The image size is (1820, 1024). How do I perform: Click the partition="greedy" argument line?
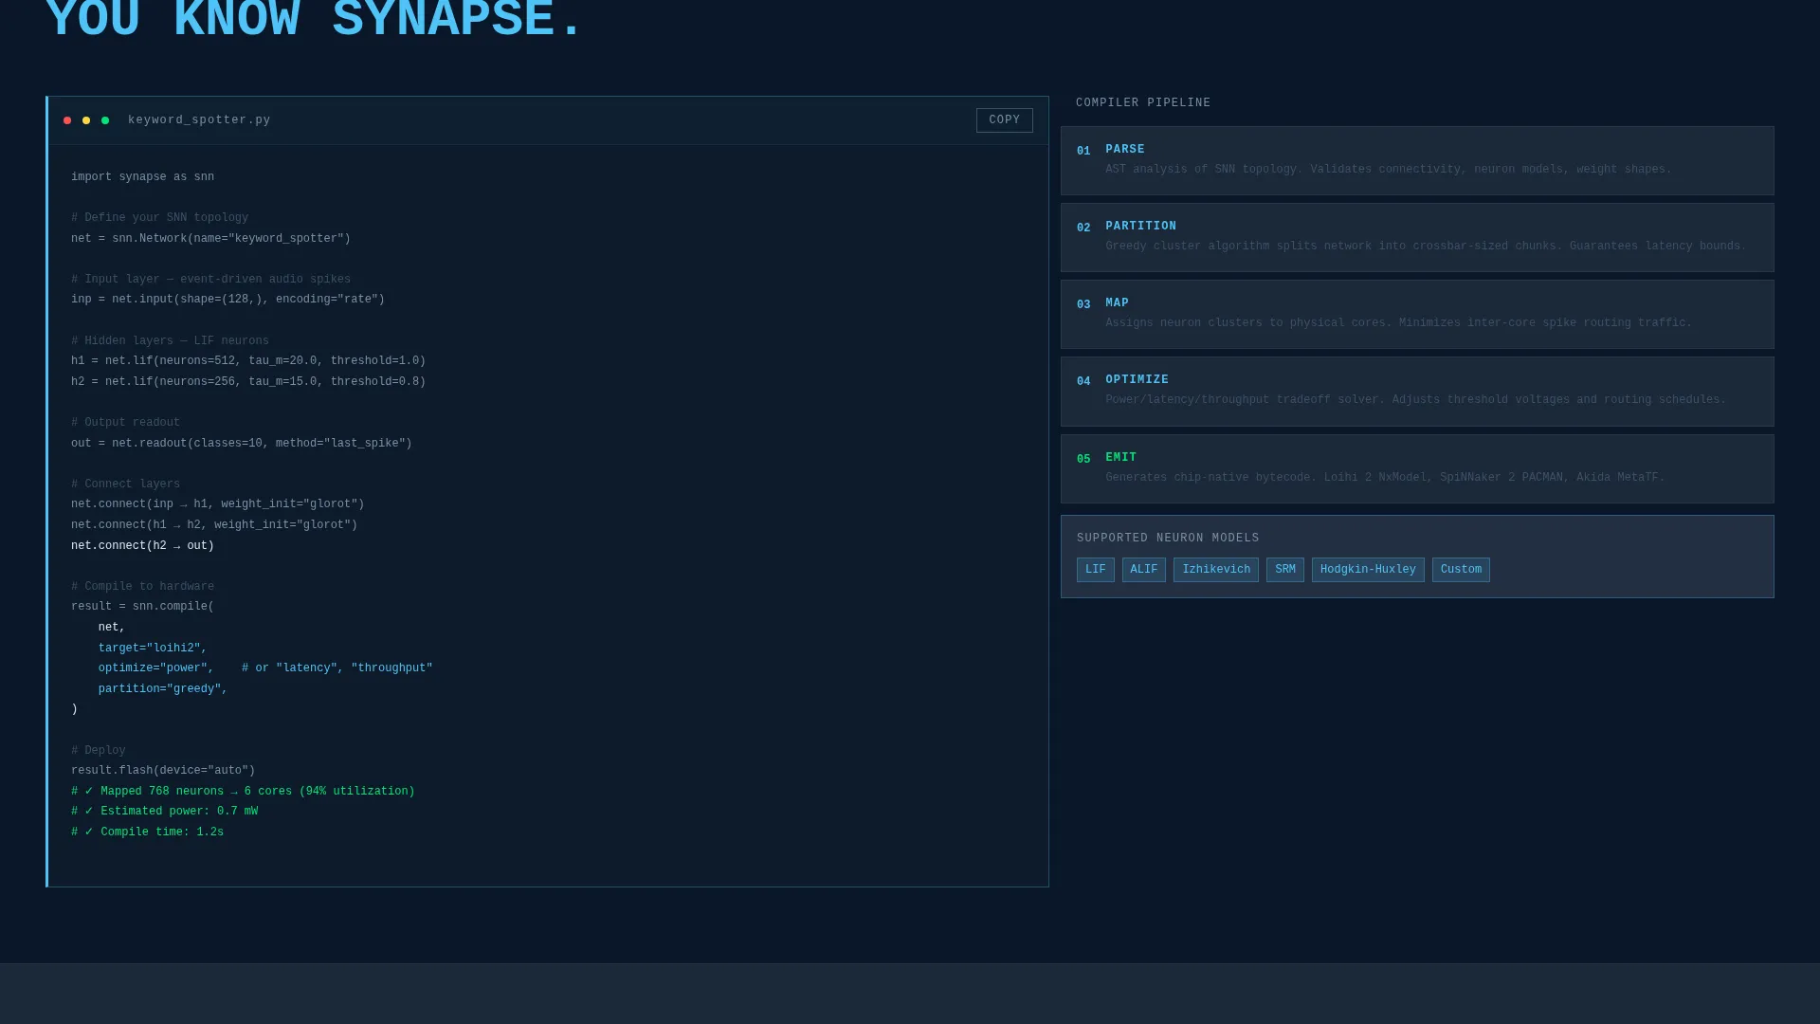coord(163,689)
